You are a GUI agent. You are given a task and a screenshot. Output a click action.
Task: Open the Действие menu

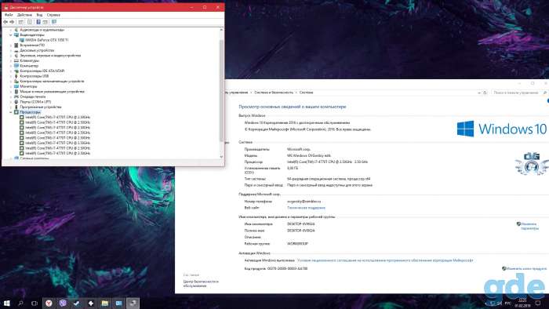click(24, 15)
